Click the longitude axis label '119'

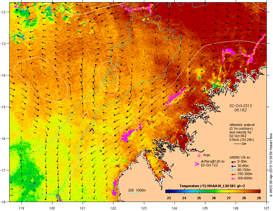coord(21,208)
